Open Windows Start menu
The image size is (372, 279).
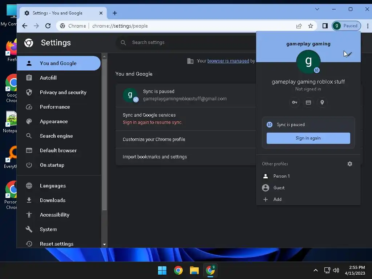(x=162, y=270)
